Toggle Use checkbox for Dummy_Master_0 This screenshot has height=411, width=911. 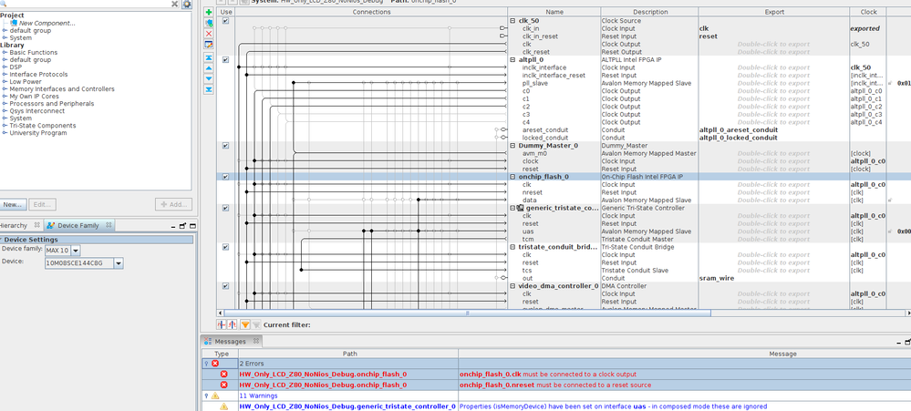click(x=225, y=146)
